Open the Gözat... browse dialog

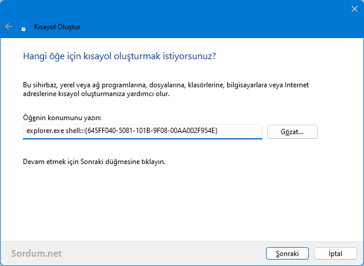292,132
